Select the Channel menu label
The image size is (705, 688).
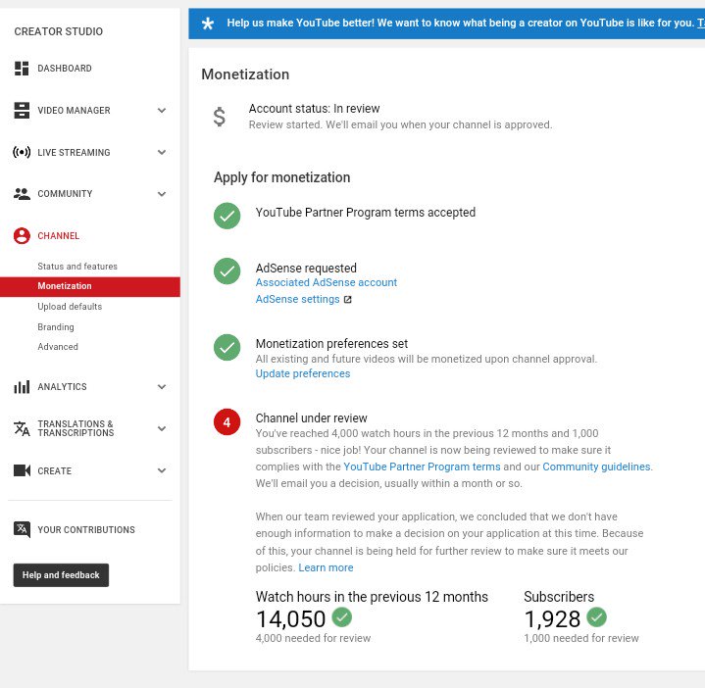tap(59, 235)
